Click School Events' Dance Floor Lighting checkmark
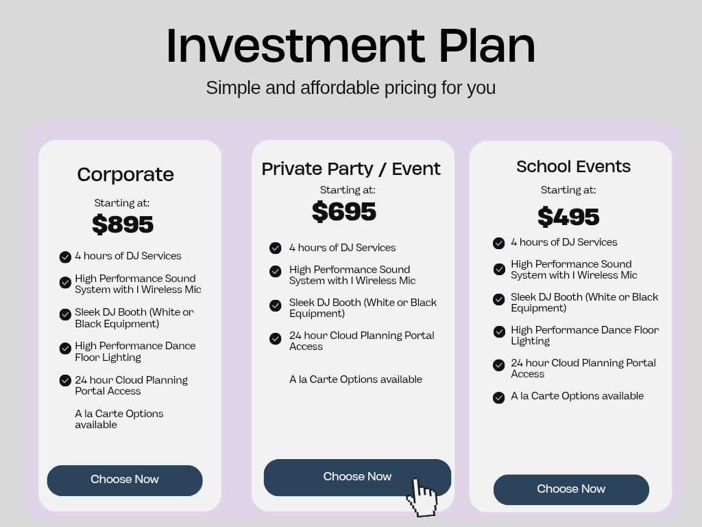The image size is (702, 527). tap(499, 331)
